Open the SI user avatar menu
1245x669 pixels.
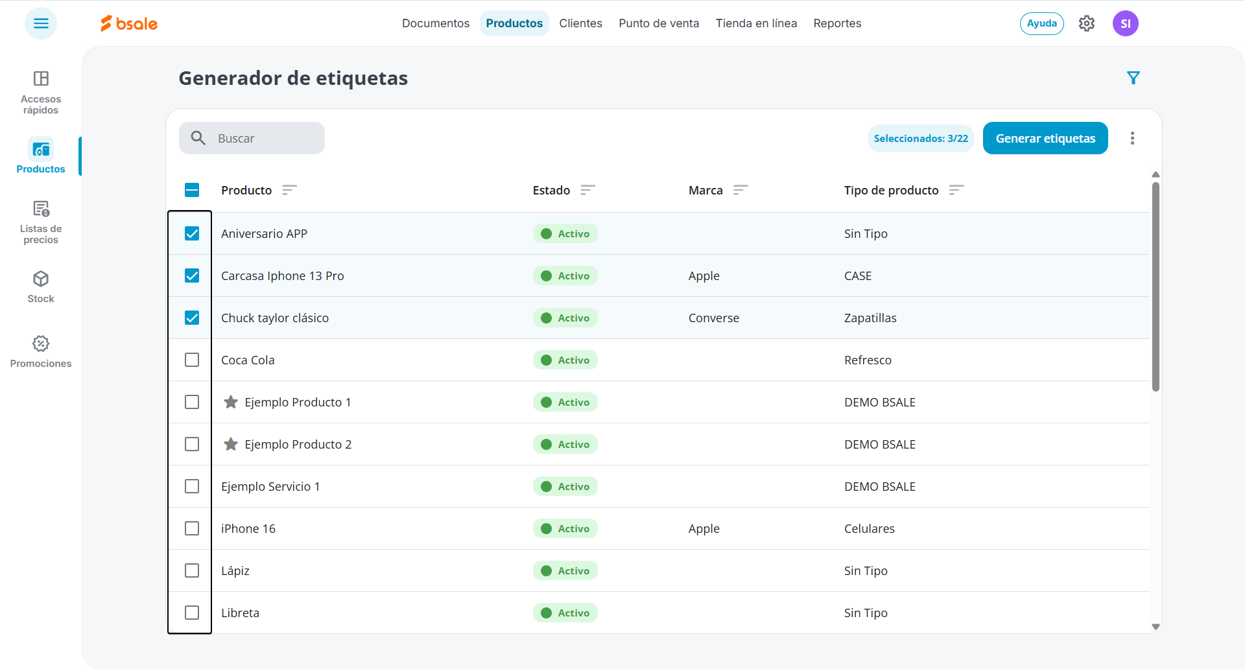(1126, 23)
